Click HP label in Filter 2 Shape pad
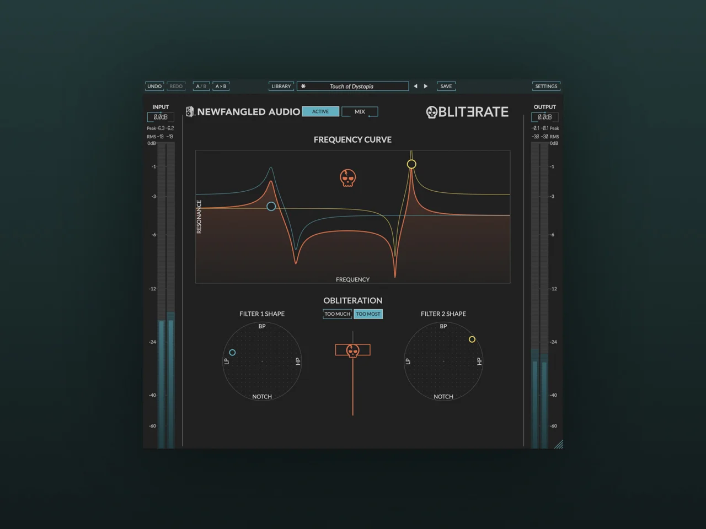 (x=479, y=361)
